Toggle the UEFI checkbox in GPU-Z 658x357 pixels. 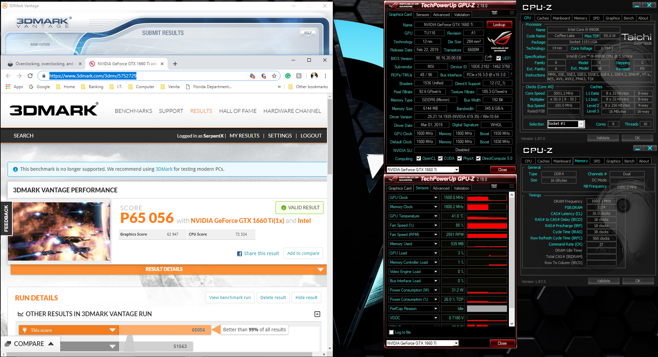coord(499,58)
